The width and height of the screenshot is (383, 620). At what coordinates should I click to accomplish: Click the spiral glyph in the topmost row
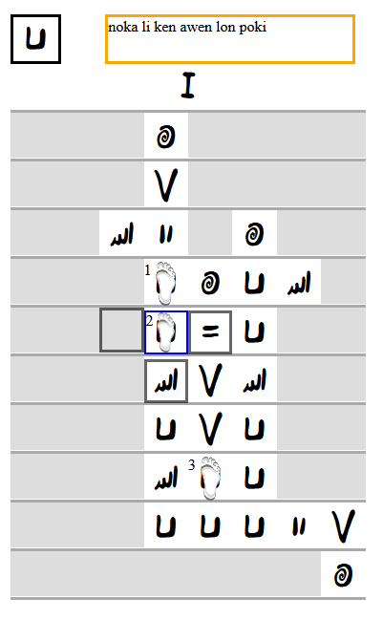166,137
